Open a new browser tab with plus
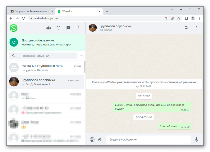210x152 pixels. click(x=107, y=11)
